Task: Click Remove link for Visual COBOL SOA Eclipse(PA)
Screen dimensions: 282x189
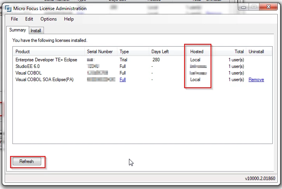Action: click(256, 80)
